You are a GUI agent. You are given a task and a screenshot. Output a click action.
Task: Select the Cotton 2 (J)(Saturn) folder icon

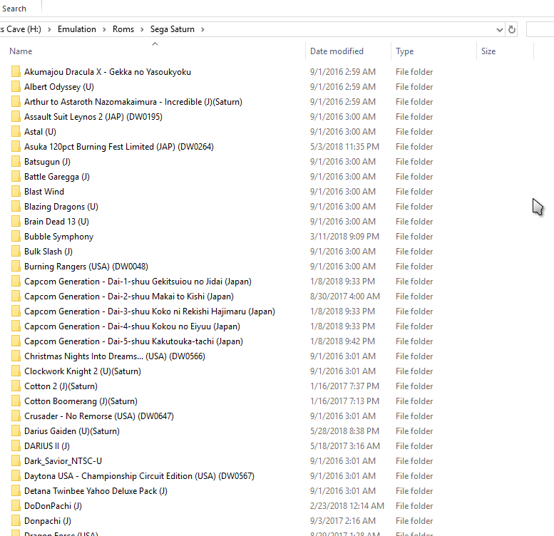tap(16, 386)
